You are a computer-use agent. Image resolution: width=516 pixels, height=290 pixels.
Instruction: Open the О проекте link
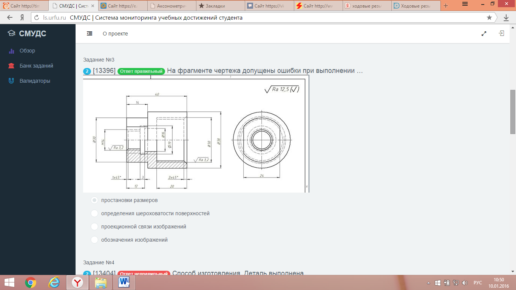(x=115, y=34)
